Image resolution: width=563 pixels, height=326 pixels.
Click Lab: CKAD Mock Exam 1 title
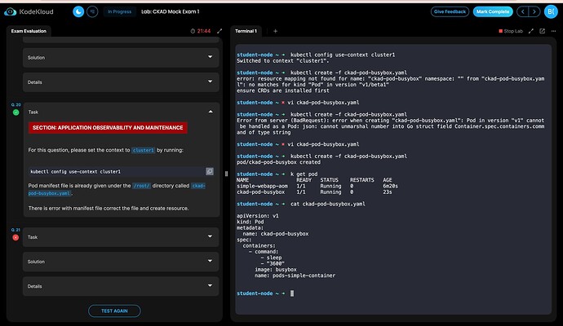(171, 12)
